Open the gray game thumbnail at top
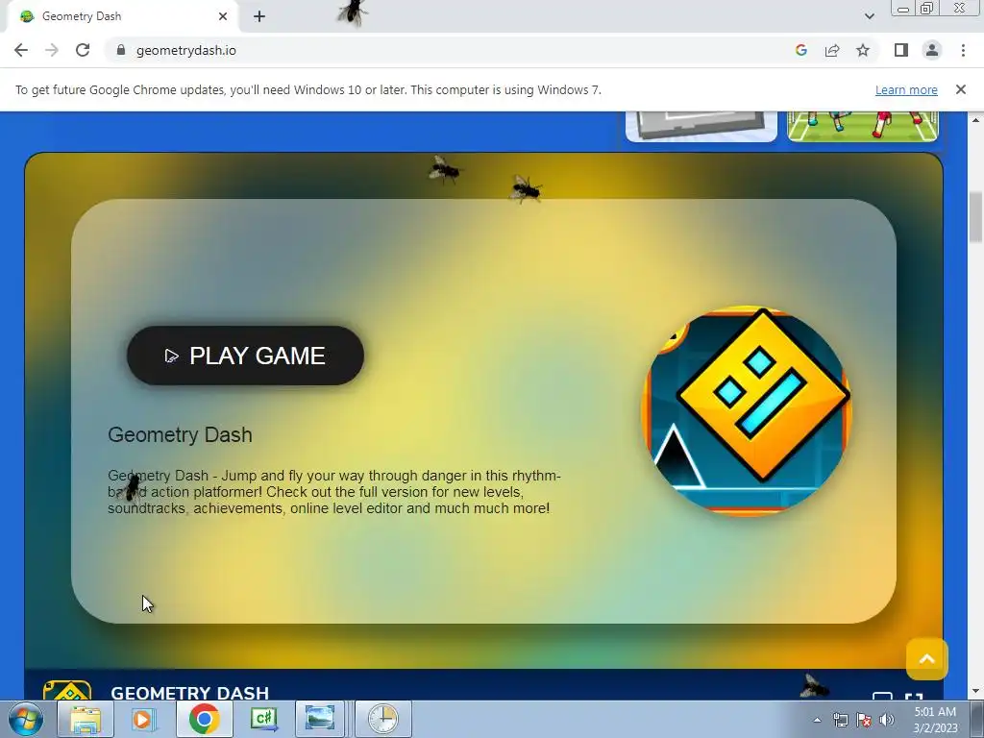984x738 pixels. pyautogui.click(x=701, y=127)
